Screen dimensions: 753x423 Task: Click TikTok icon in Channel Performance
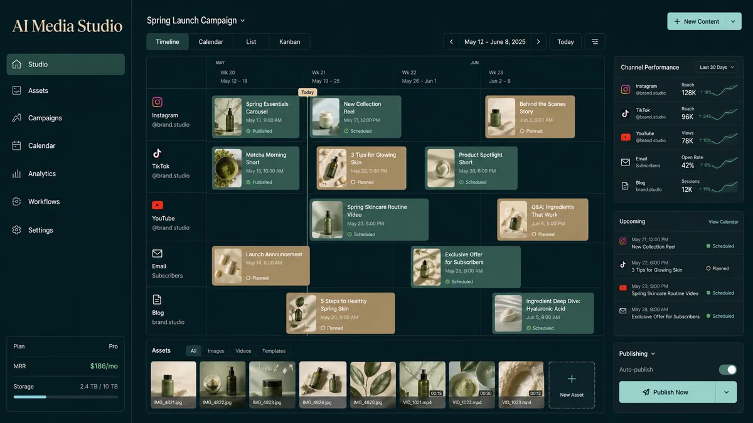[626, 113]
